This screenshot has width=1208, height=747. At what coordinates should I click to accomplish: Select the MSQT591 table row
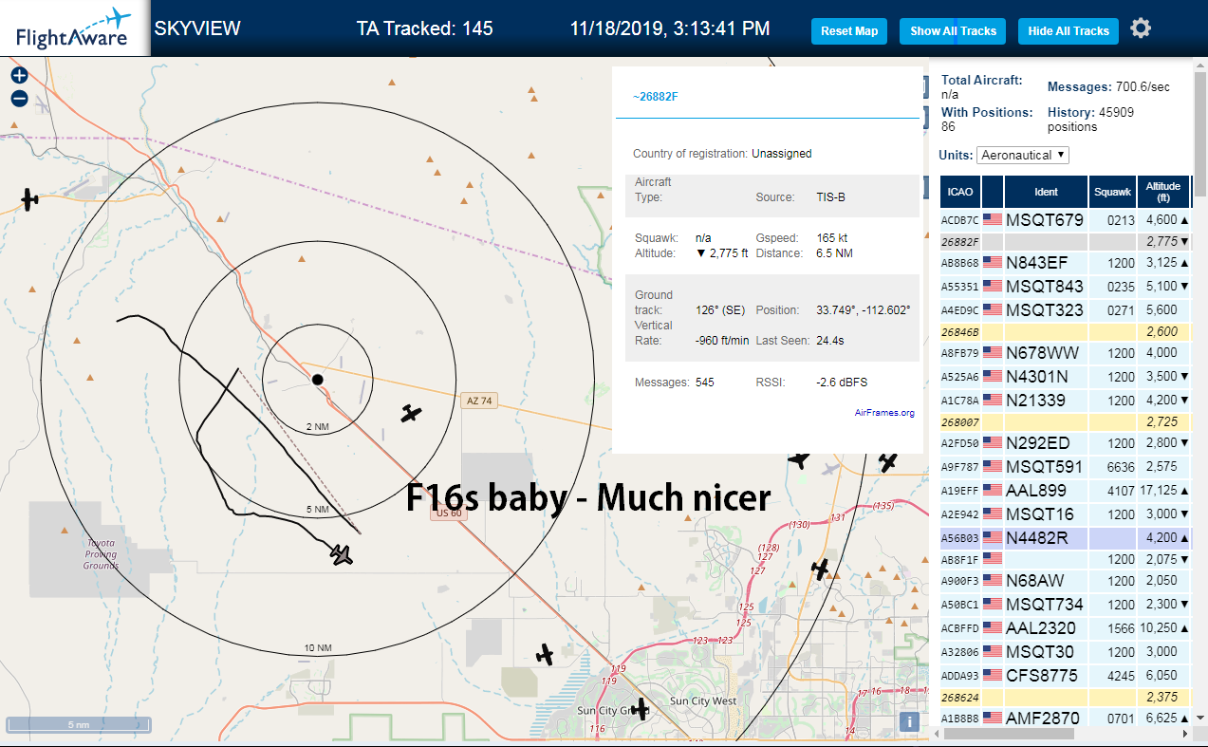coord(1065,467)
